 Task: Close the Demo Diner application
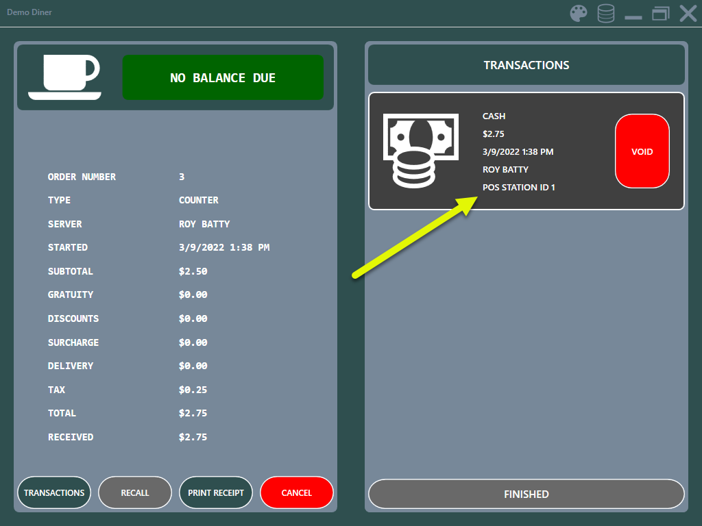(688, 14)
